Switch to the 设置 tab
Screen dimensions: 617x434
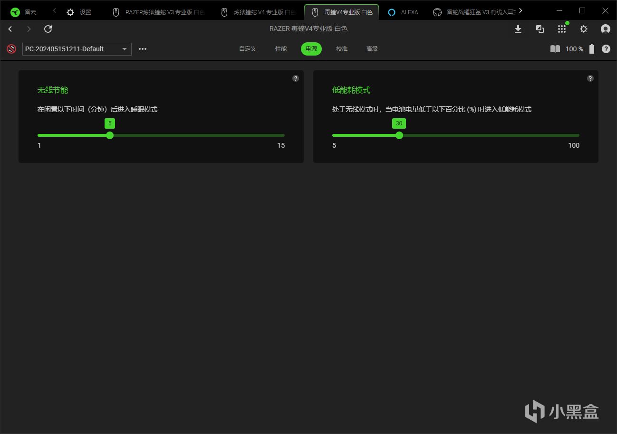79,12
